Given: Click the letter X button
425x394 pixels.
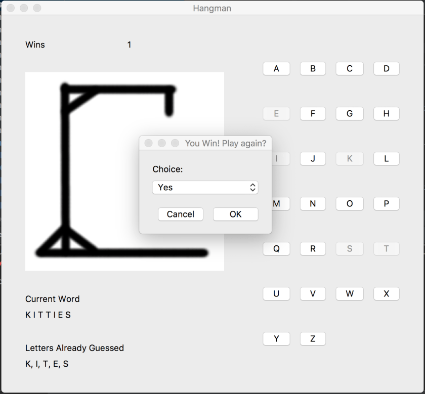Looking at the screenshot, I should tap(387, 294).
